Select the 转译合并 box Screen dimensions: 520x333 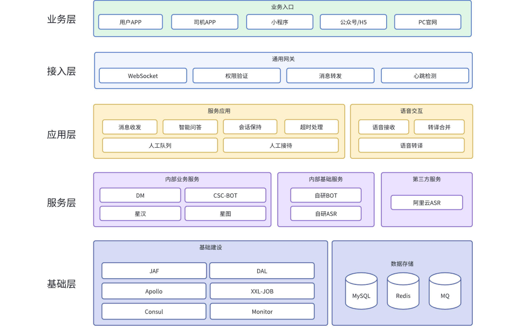pos(439,127)
